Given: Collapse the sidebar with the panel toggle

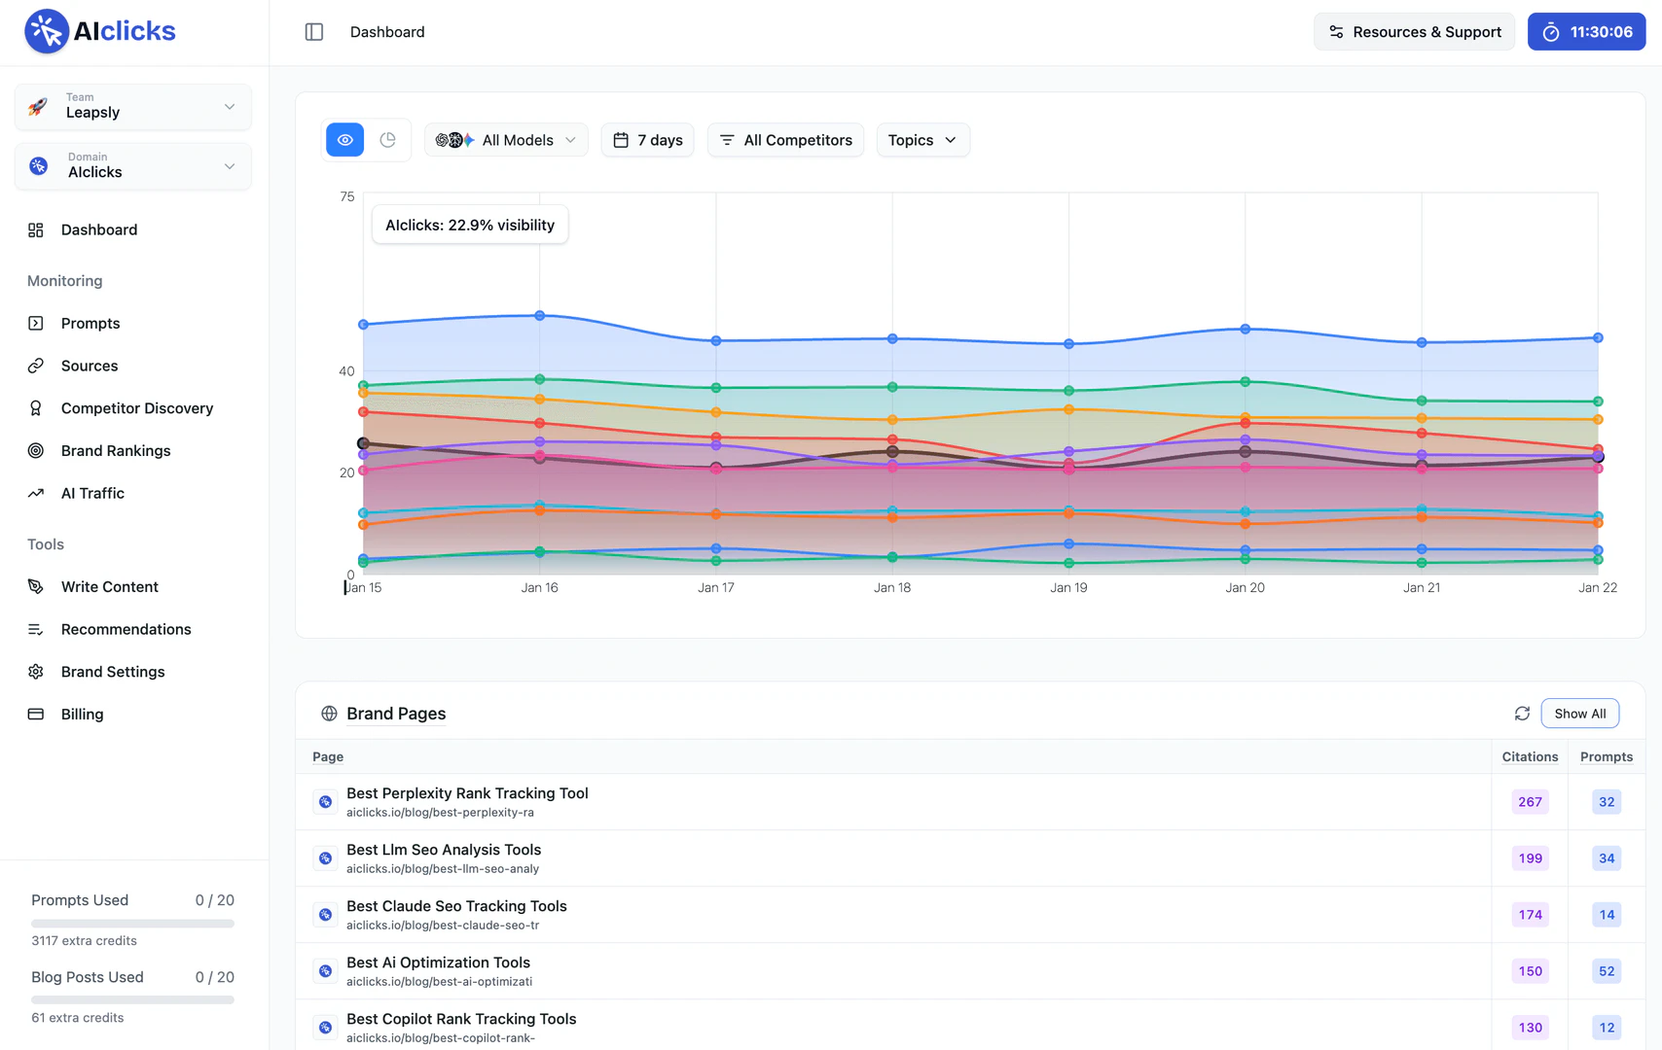Looking at the screenshot, I should tap(314, 31).
